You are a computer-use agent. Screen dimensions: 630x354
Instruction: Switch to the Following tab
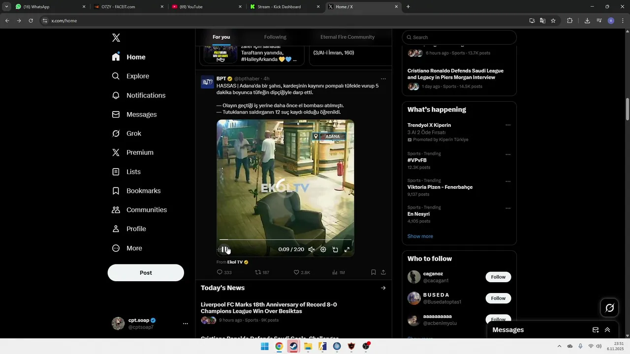275,37
